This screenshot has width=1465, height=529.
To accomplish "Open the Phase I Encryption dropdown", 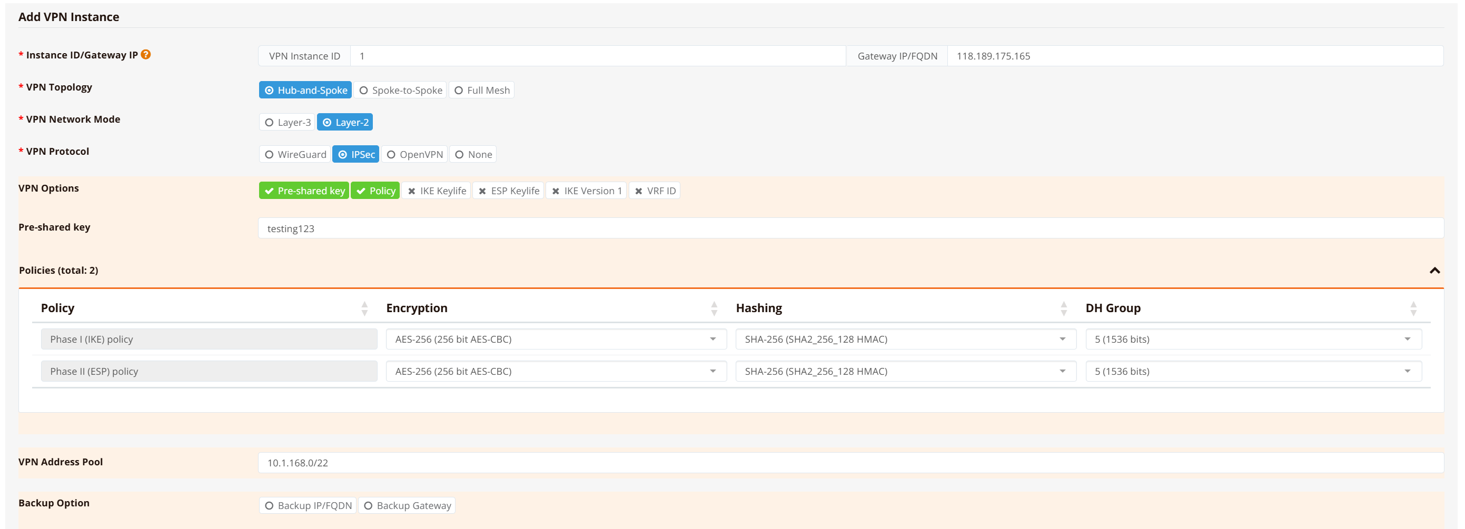I will pos(556,339).
